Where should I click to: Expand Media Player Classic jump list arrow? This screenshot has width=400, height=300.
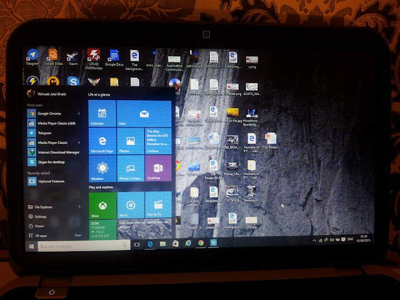pyautogui.click(x=79, y=142)
